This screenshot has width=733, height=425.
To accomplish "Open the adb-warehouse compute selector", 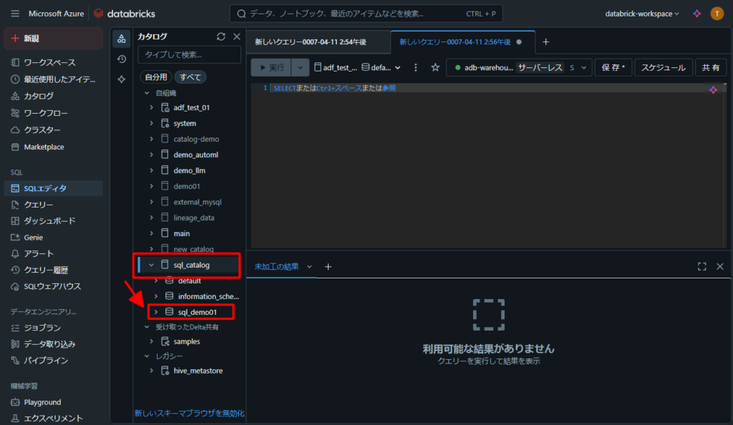I will pos(520,68).
